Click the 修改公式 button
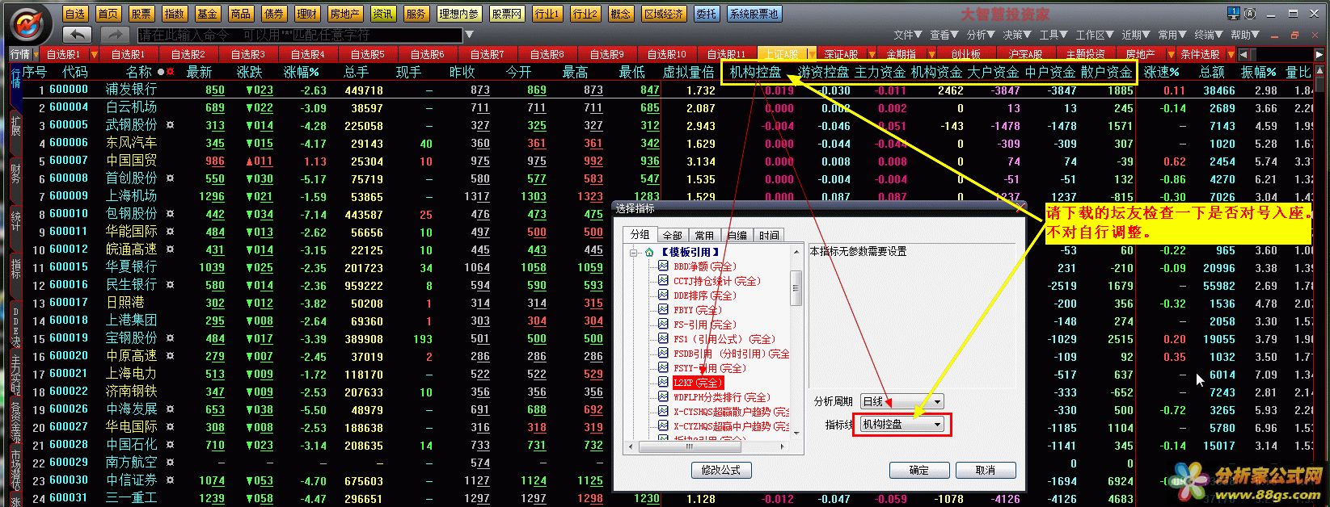This screenshot has height=507, width=1330. coord(721,470)
